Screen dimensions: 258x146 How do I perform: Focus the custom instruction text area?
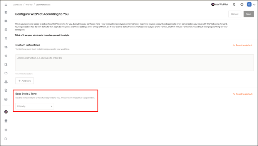(x=134, y=63)
